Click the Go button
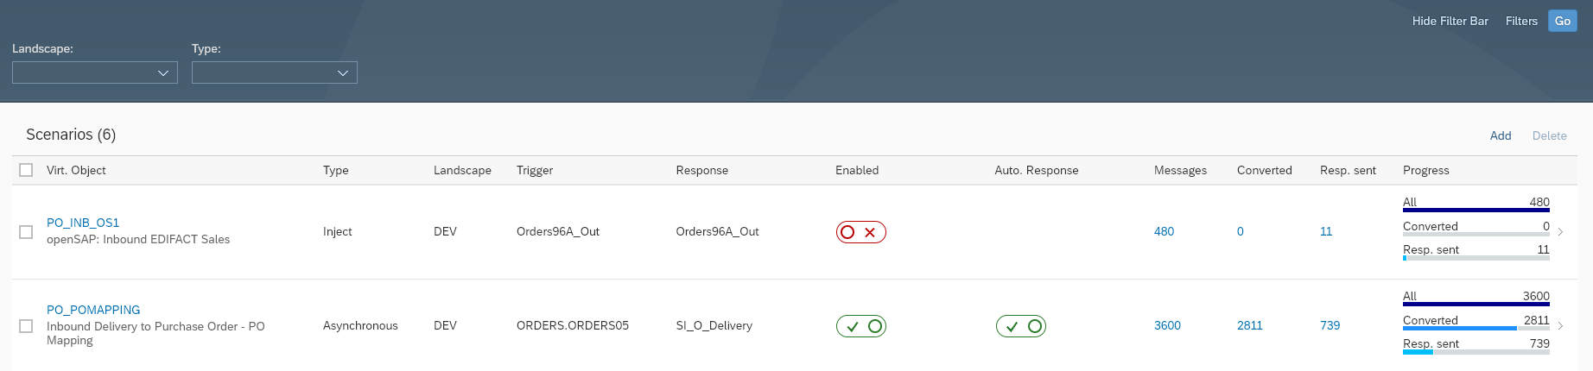The image size is (1593, 371). point(1562,21)
